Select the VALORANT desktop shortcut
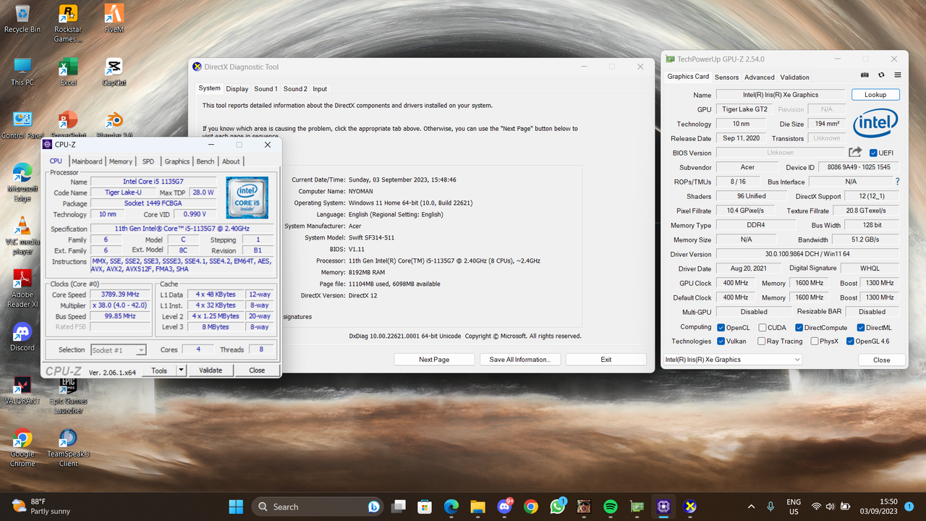This screenshot has width=926, height=521. click(x=22, y=390)
